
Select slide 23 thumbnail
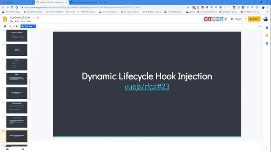click(17, 93)
